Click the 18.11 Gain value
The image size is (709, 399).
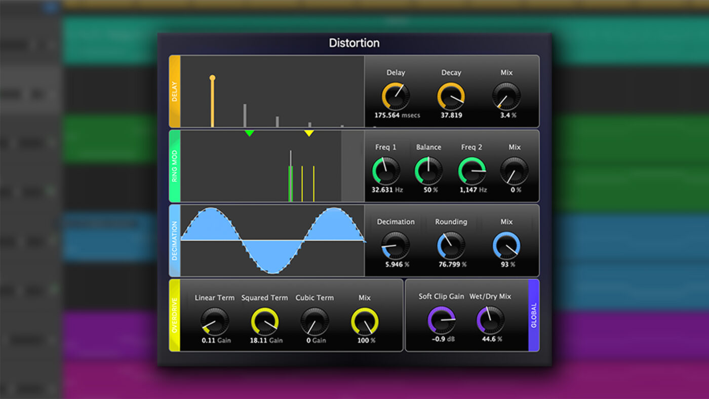coord(266,340)
